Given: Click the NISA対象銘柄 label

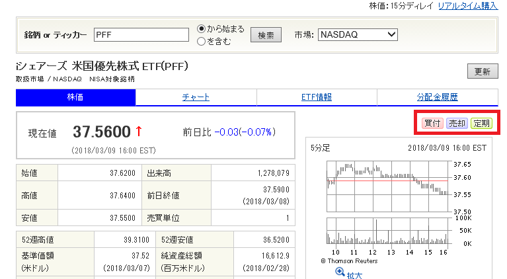Looking at the screenshot, I should point(112,79).
